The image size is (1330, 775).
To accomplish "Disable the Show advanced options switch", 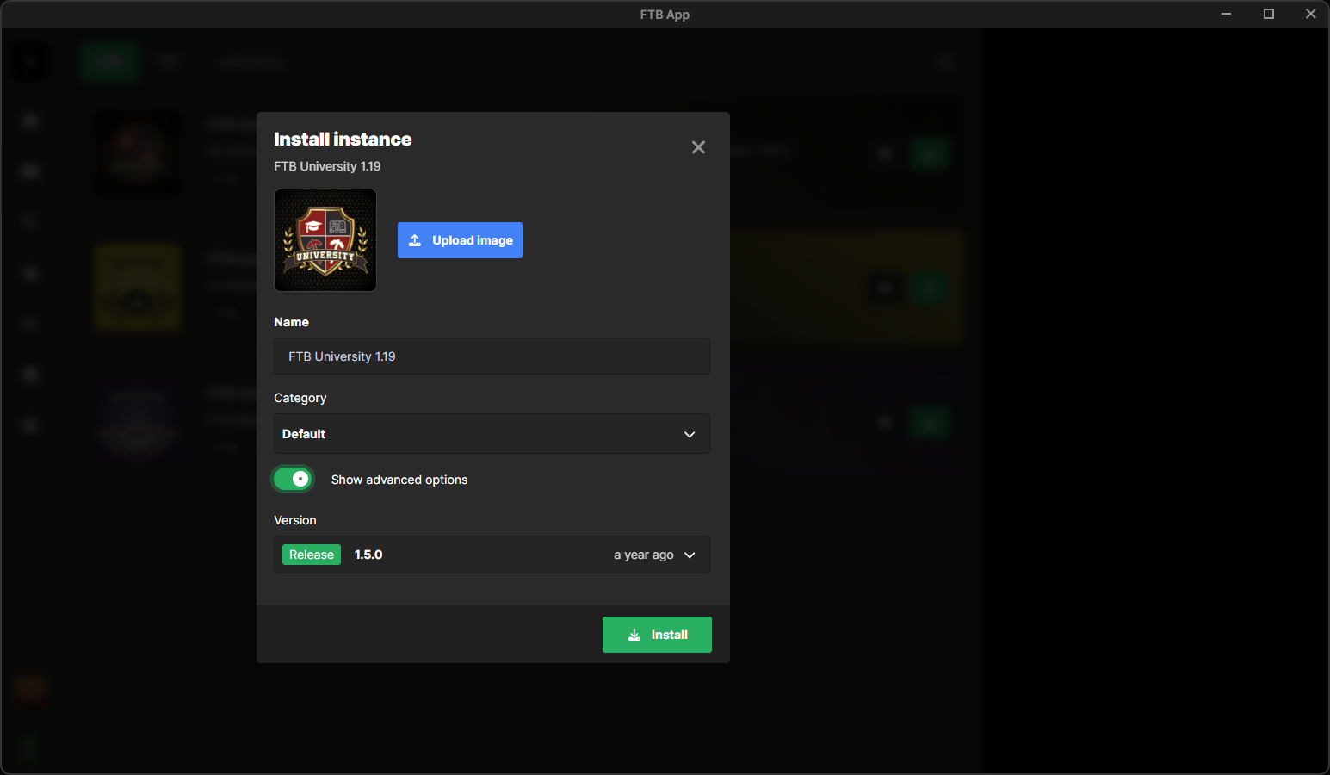I will (x=293, y=479).
